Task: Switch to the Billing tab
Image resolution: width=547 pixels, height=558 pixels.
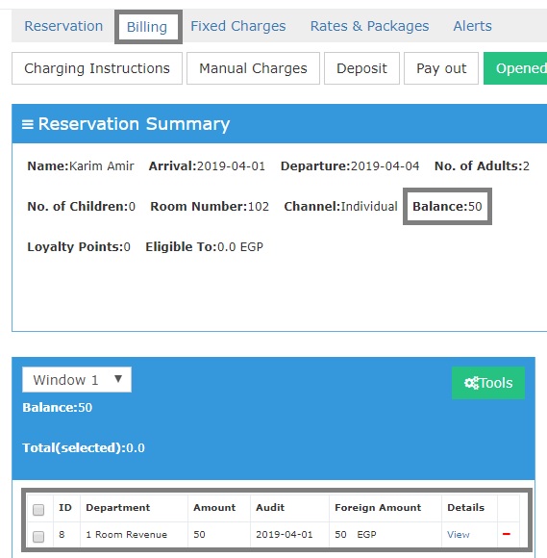Action: [147, 27]
